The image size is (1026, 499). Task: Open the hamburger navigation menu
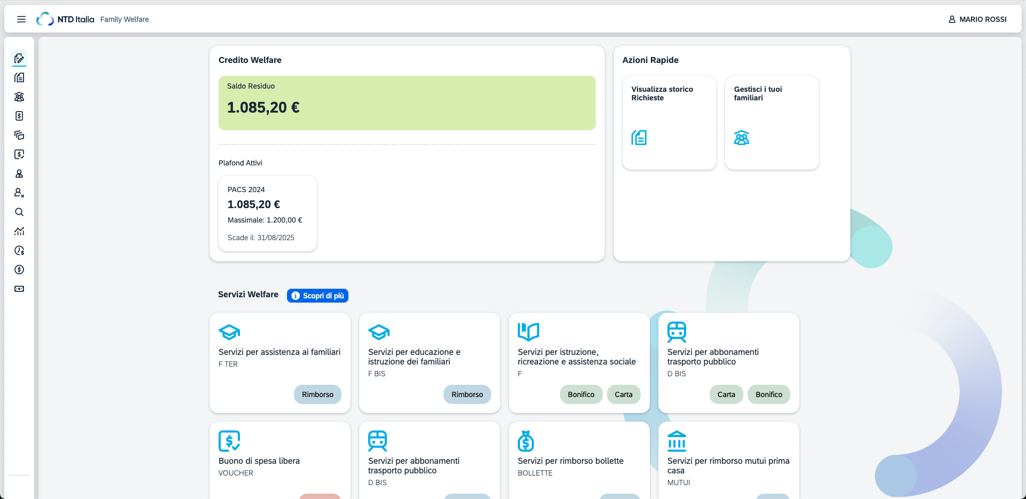(21, 19)
